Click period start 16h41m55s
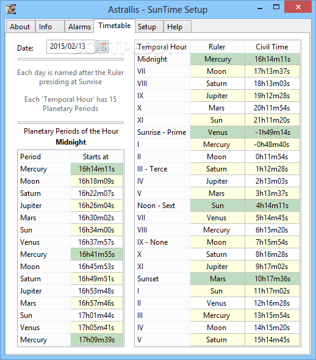 [96, 254]
